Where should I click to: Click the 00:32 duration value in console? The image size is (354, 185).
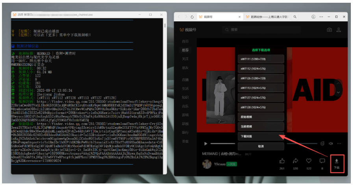41,68
